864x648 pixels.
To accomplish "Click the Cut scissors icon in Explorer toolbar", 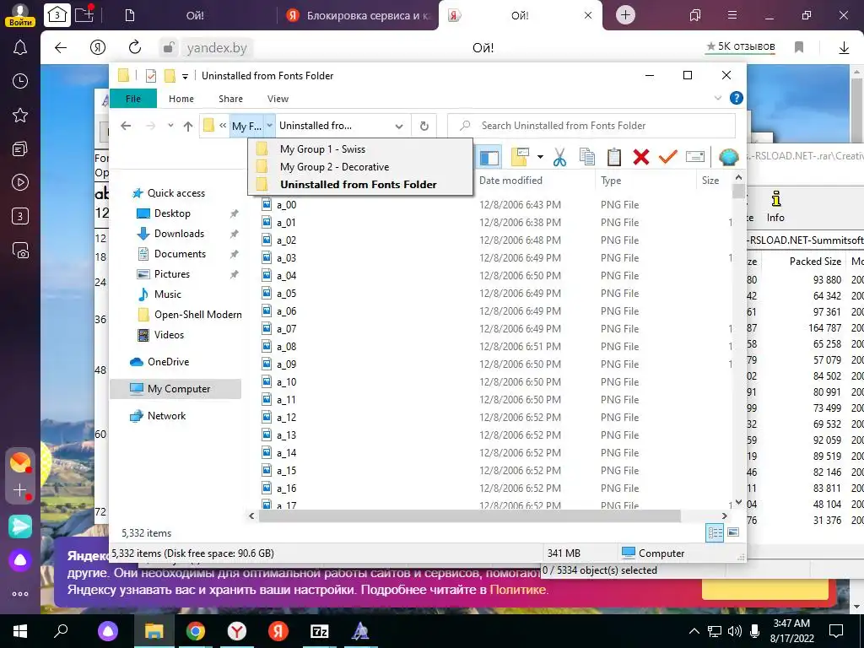I will click(559, 157).
